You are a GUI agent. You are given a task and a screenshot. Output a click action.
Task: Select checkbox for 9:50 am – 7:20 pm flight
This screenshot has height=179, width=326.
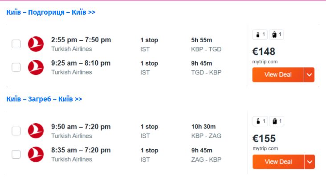point(16,131)
